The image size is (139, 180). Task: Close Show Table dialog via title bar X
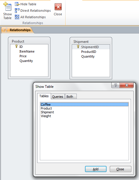tap(127, 85)
